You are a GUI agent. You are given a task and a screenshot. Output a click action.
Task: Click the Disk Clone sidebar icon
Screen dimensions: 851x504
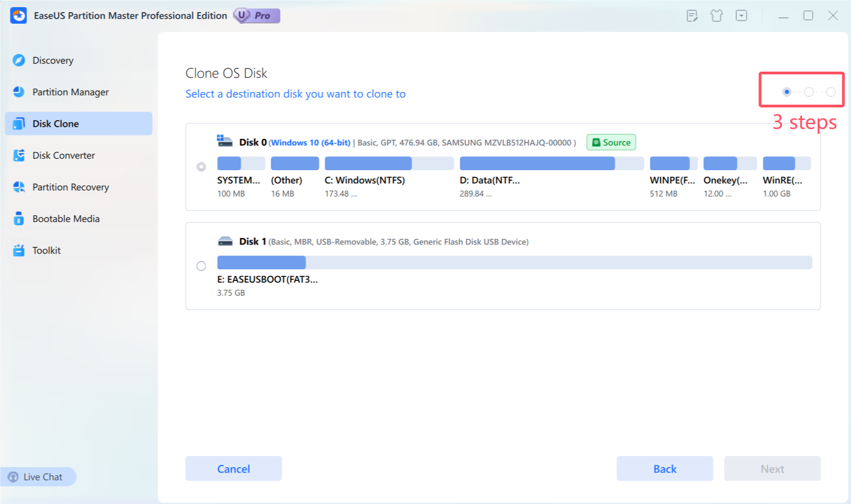pyautogui.click(x=19, y=123)
